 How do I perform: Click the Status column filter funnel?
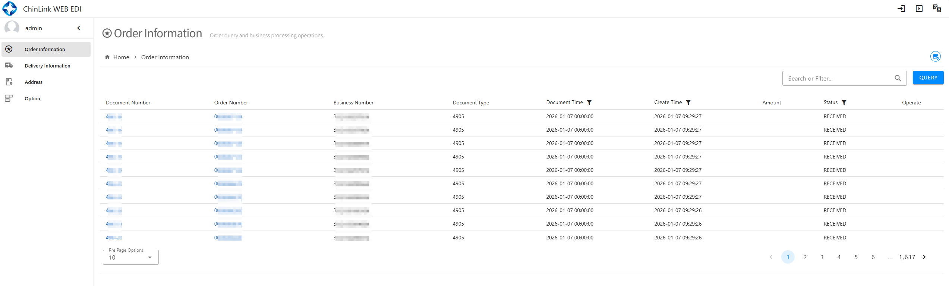844,103
